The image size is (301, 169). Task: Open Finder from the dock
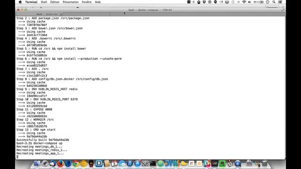[x=37, y=163]
